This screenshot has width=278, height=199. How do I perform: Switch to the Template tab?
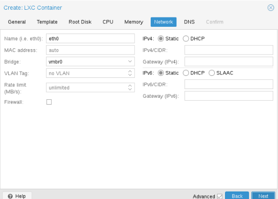(x=47, y=22)
